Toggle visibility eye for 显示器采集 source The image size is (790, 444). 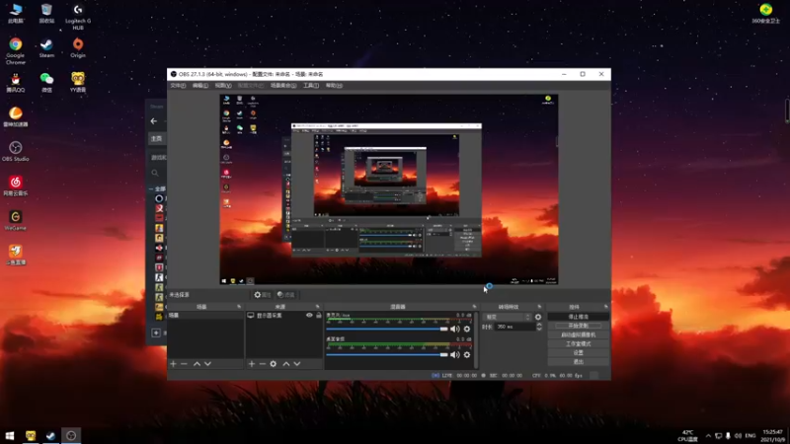tap(309, 315)
